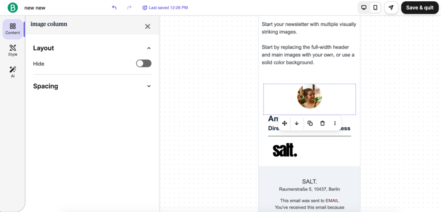Switch to desktop preview
Screen dimensions: 441x212
[363, 8]
